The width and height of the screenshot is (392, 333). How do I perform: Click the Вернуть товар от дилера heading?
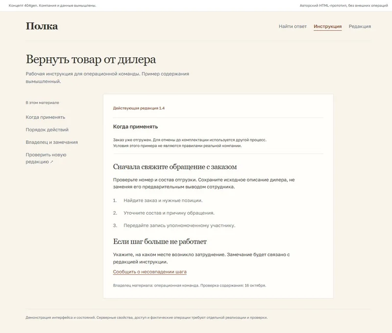(x=91, y=60)
